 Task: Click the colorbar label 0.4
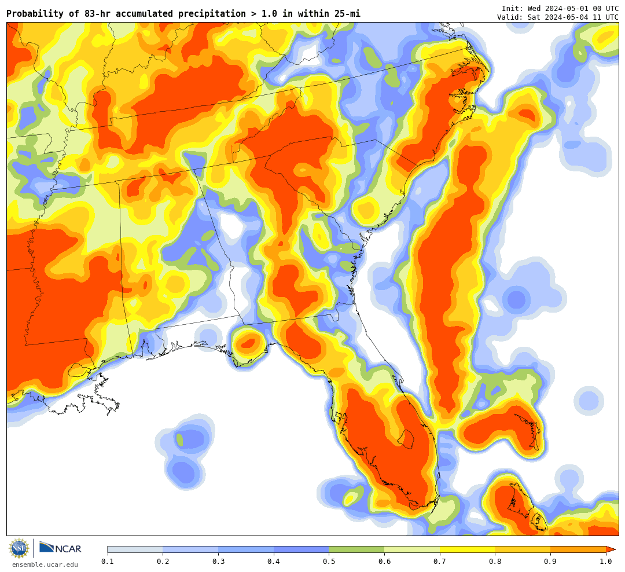274,562
